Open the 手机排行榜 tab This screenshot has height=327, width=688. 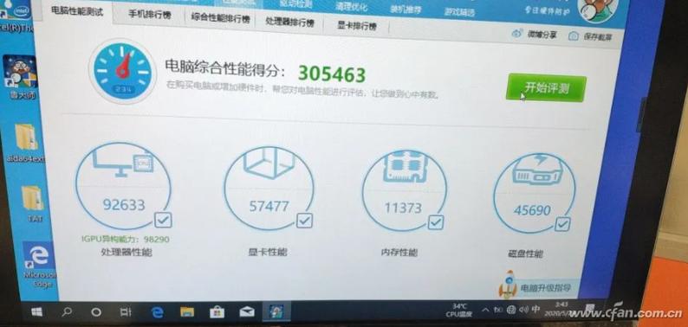[x=150, y=15]
